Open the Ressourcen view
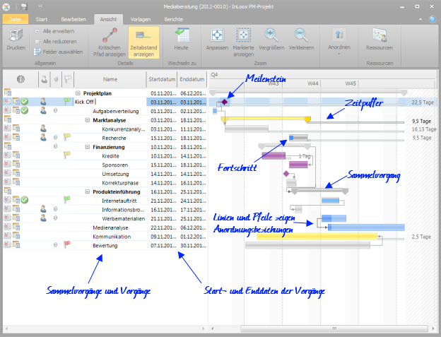The image size is (441, 337). pyautogui.click(x=380, y=40)
